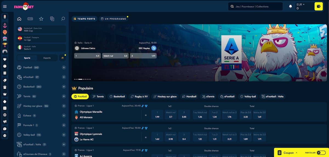
Task: Toggle the Pari éclair switch
Action: (321, 153)
